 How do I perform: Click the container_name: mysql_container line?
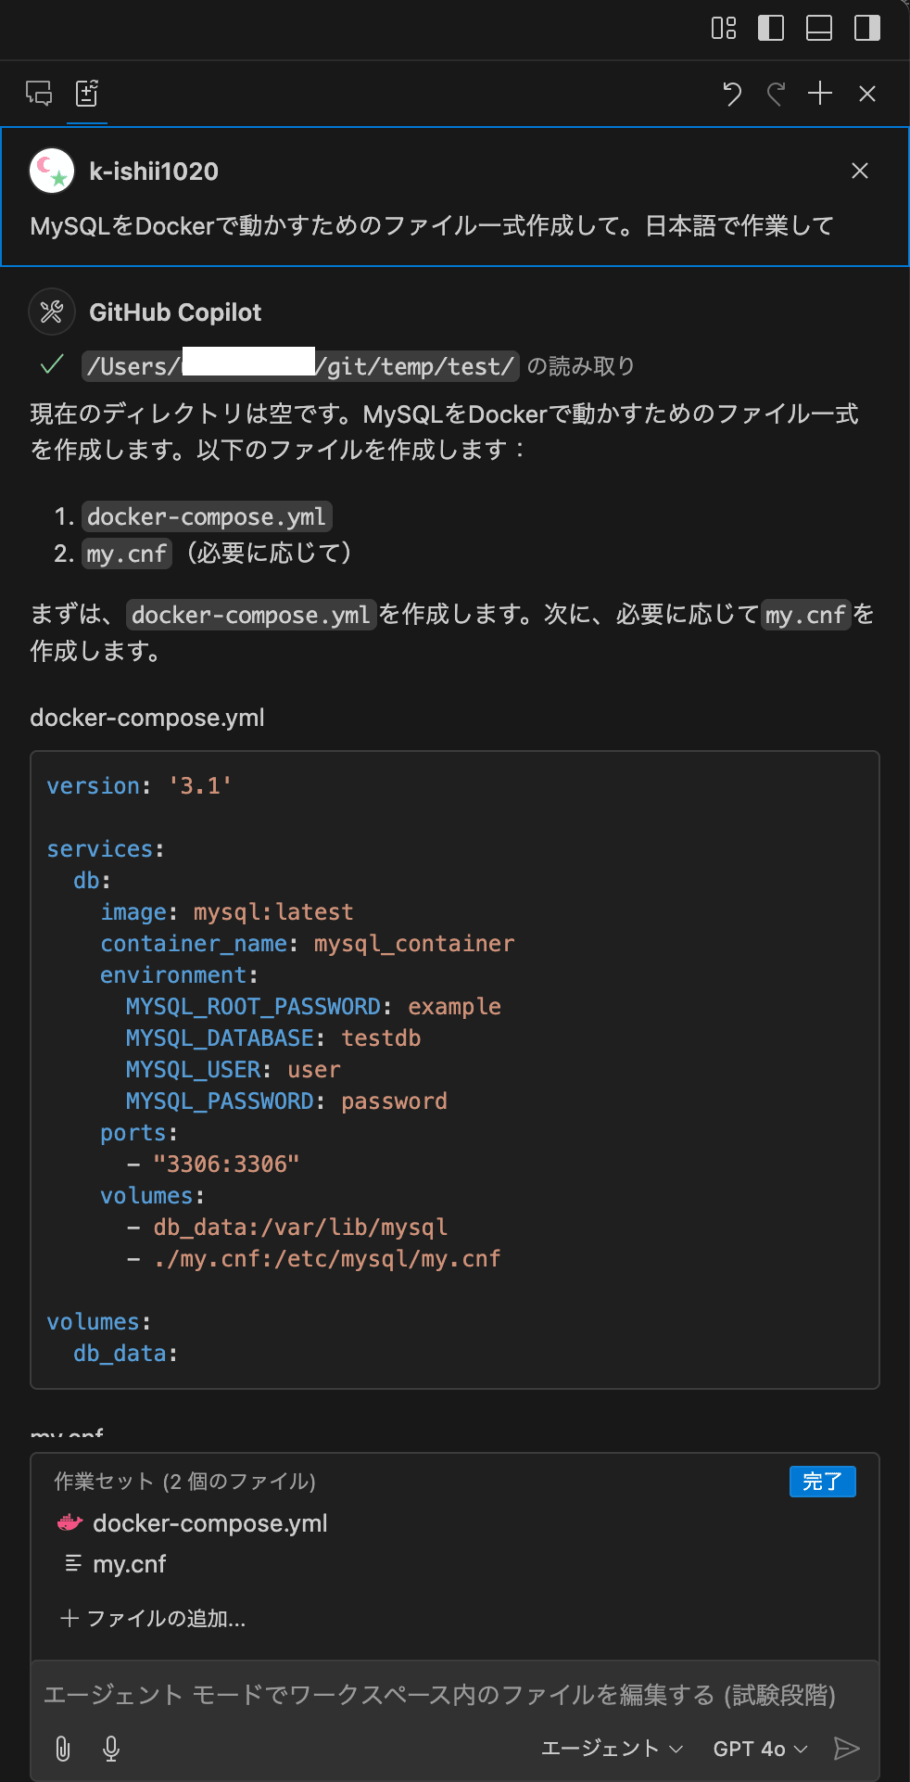click(308, 944)
